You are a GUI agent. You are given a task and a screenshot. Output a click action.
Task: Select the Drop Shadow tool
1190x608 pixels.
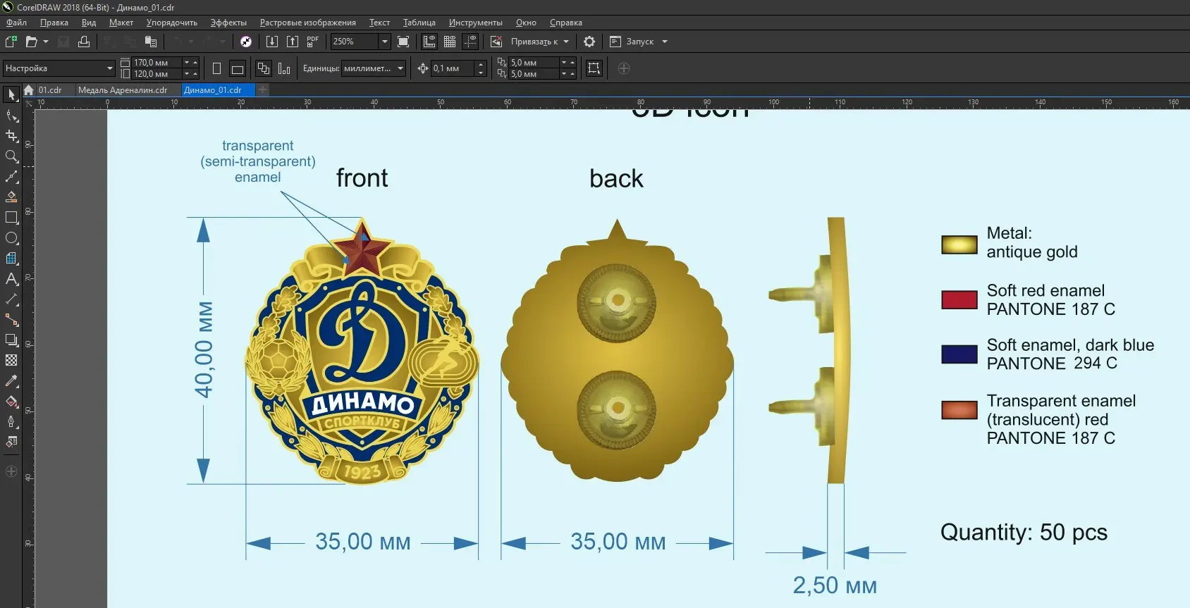coord(11,340)
